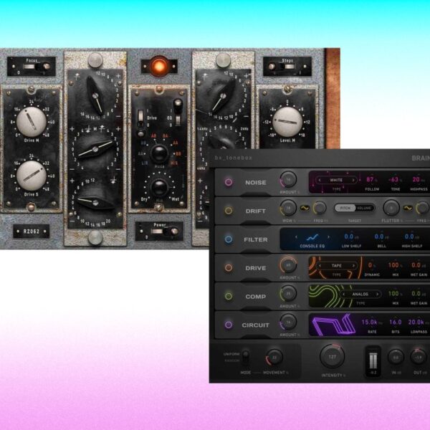Click the Movement knob
Image resolution: width=430 pixels, height=430 pixels.
click(x=274, y=357)
